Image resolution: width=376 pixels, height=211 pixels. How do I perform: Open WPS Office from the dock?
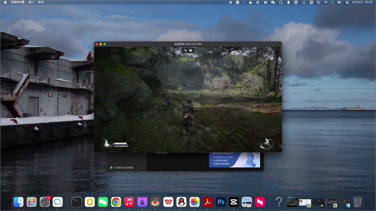coord(168,202)
